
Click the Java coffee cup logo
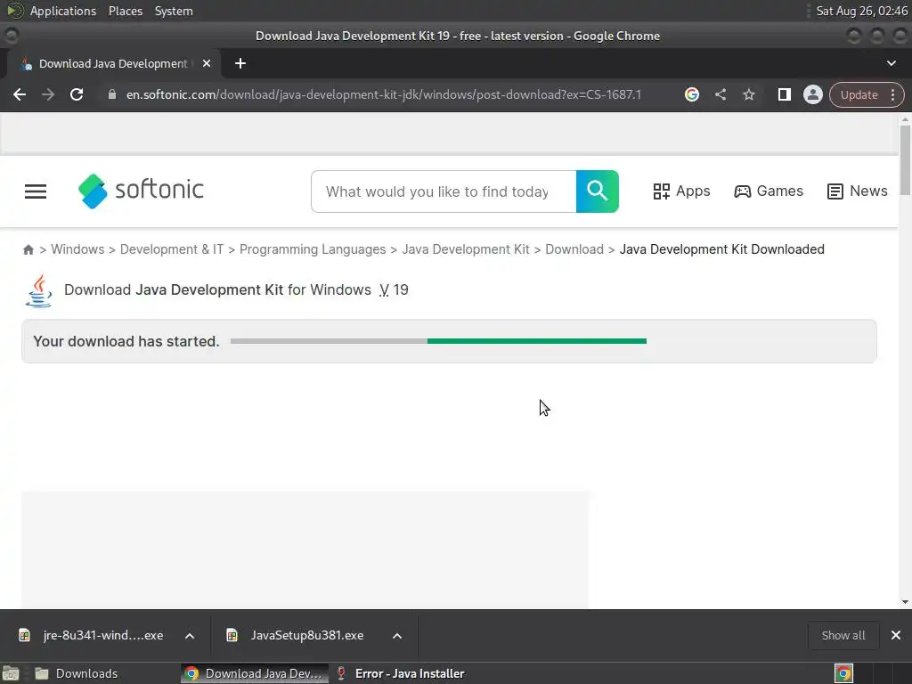[x=39, y=291]
